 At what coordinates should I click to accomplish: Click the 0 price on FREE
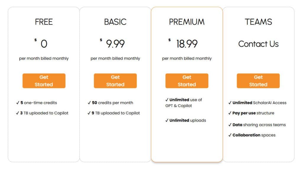(x=44, y=44)
